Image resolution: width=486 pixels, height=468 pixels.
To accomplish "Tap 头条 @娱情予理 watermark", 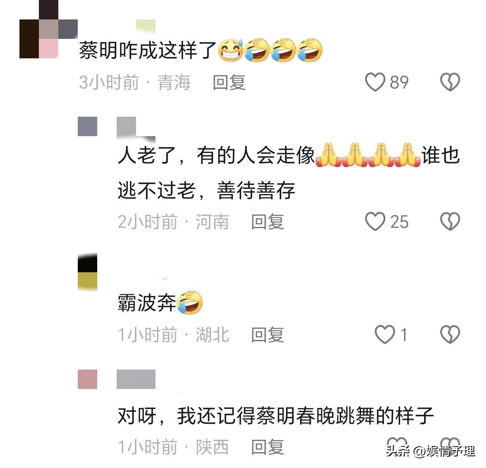I will pos(431,451).
